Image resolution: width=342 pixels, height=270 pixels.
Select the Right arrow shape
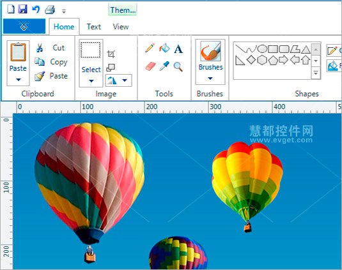284,60
